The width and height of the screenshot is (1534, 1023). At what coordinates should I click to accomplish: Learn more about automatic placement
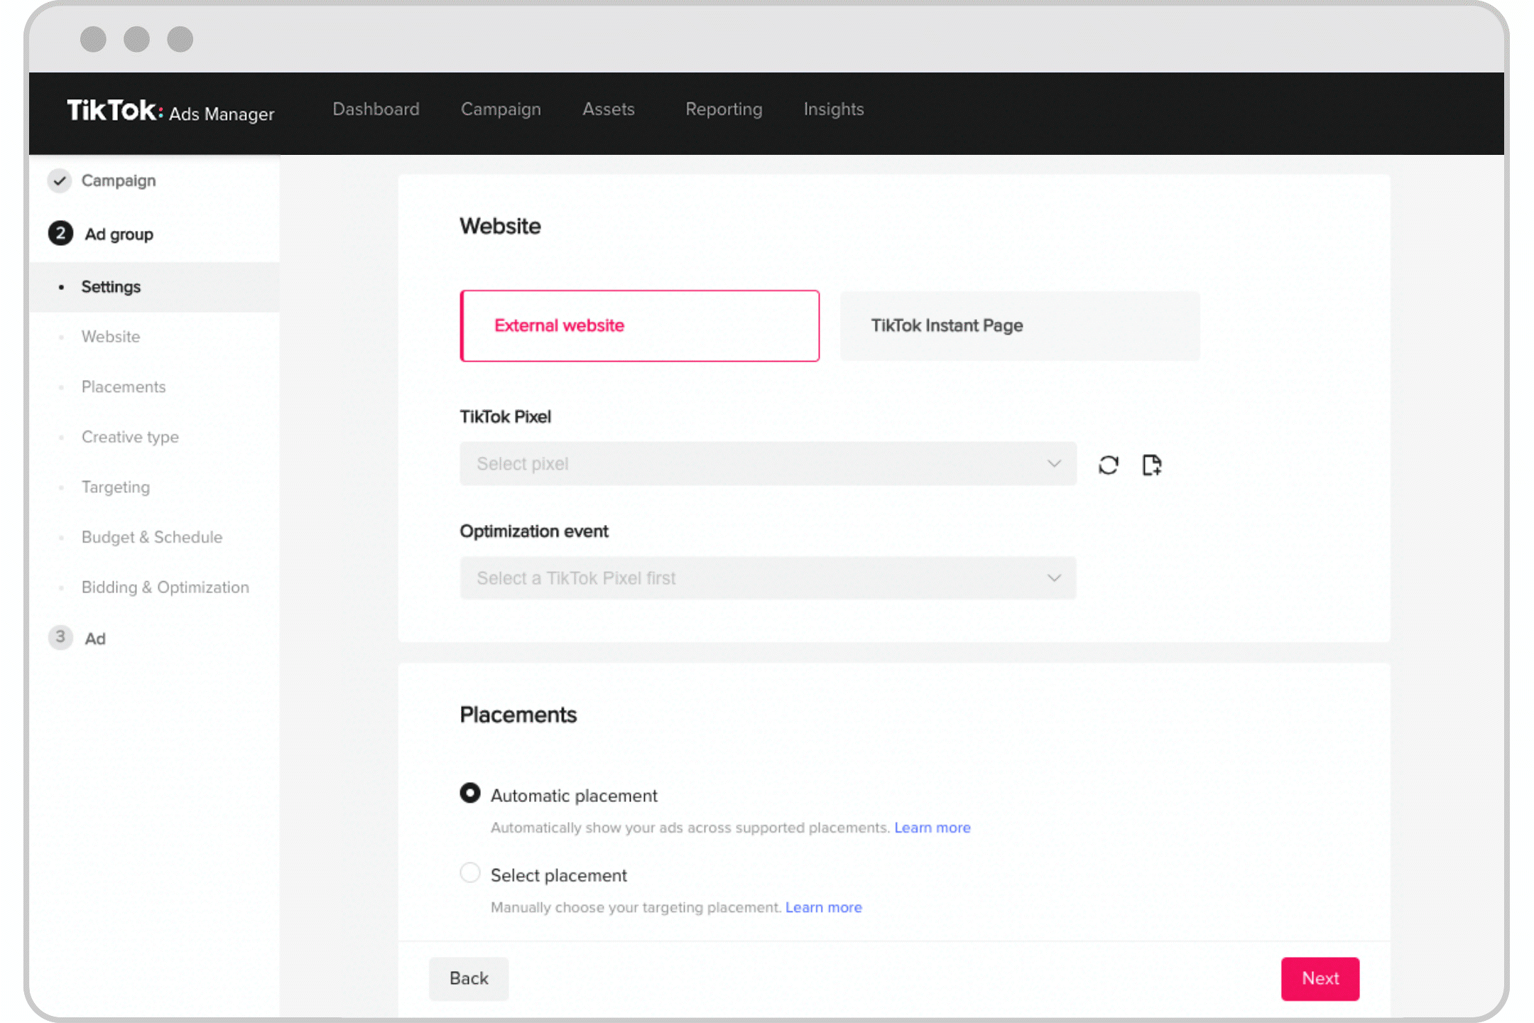[x=932, y=827]
